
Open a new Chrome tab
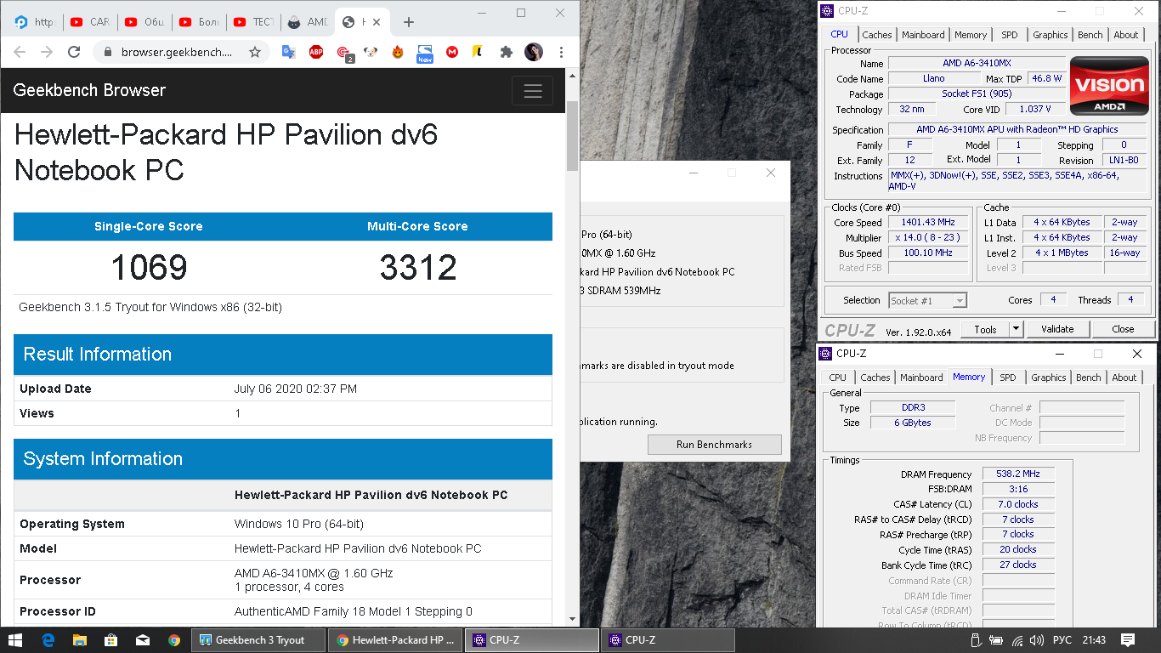point(409,22)
